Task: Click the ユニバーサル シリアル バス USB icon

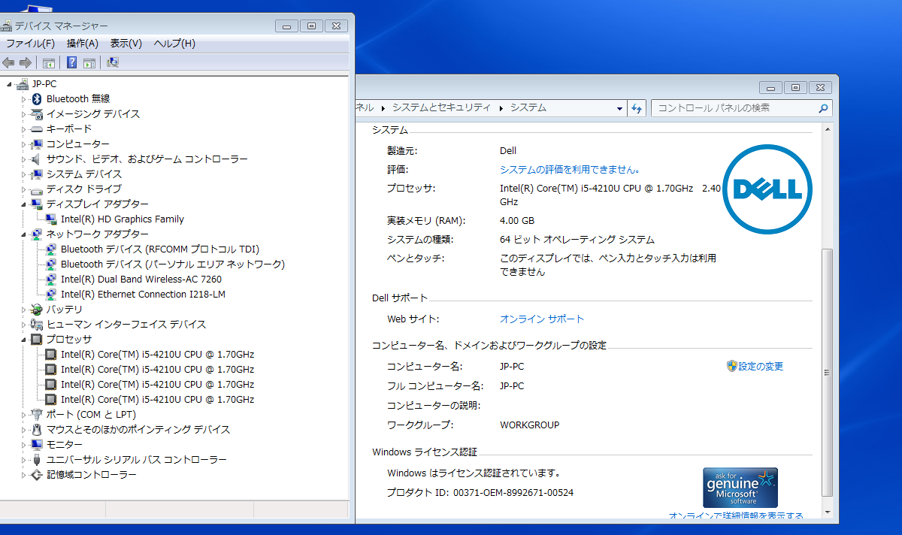Action: click(x=37, y=459)
